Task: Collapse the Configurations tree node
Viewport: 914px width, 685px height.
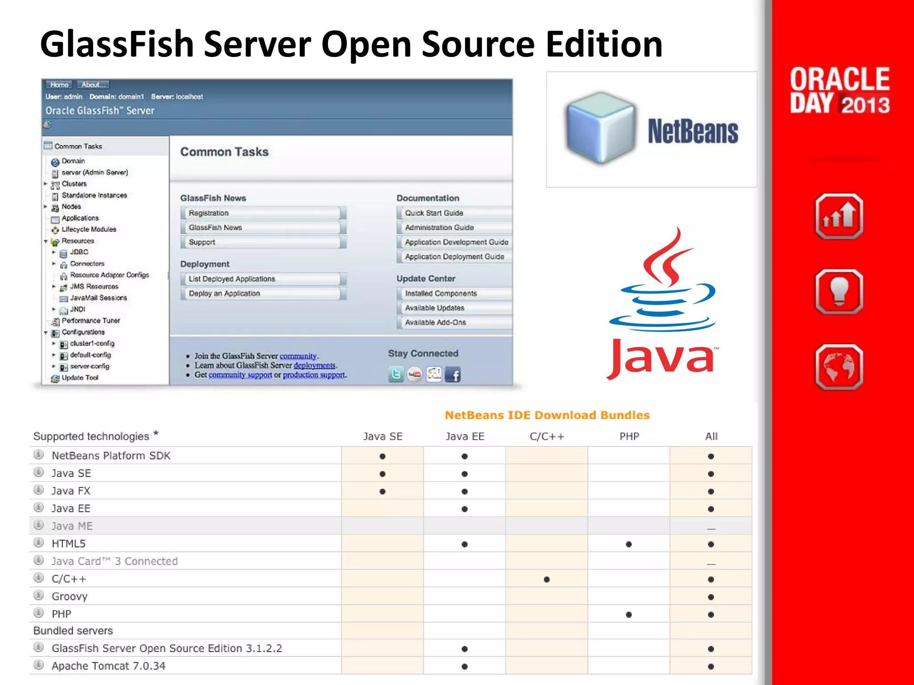Action: coord(46,333)
